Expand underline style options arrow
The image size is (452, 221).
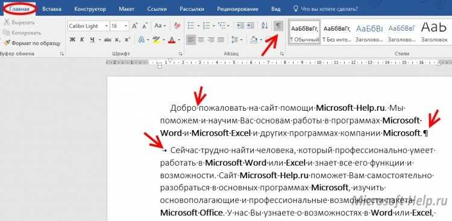[x=99, y=40]
